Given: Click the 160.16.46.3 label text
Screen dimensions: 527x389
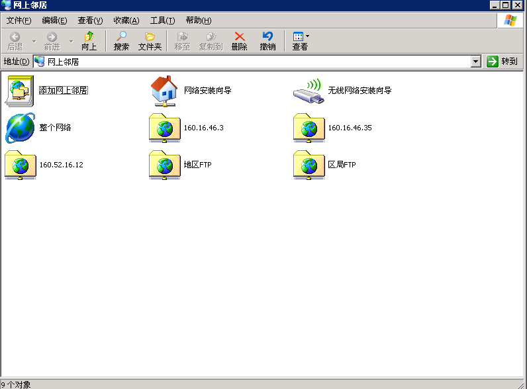Looking at the screenshot, I should (x=204, y=128).
